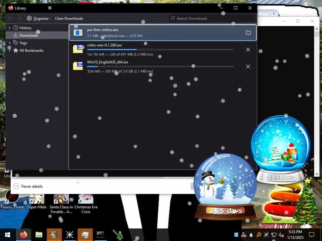
Task: Click the blue square tray icon
Action: point(236,235)
